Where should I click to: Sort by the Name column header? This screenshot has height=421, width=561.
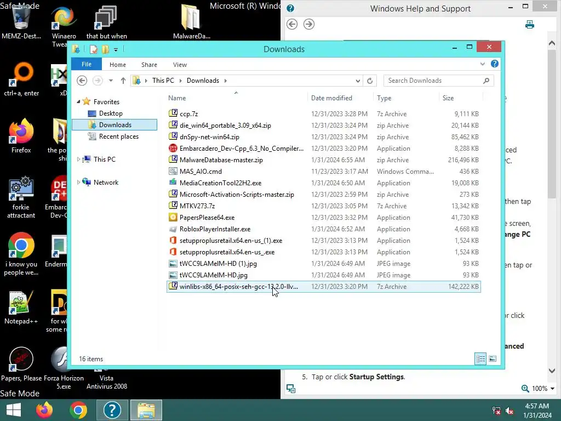[237, 98]
